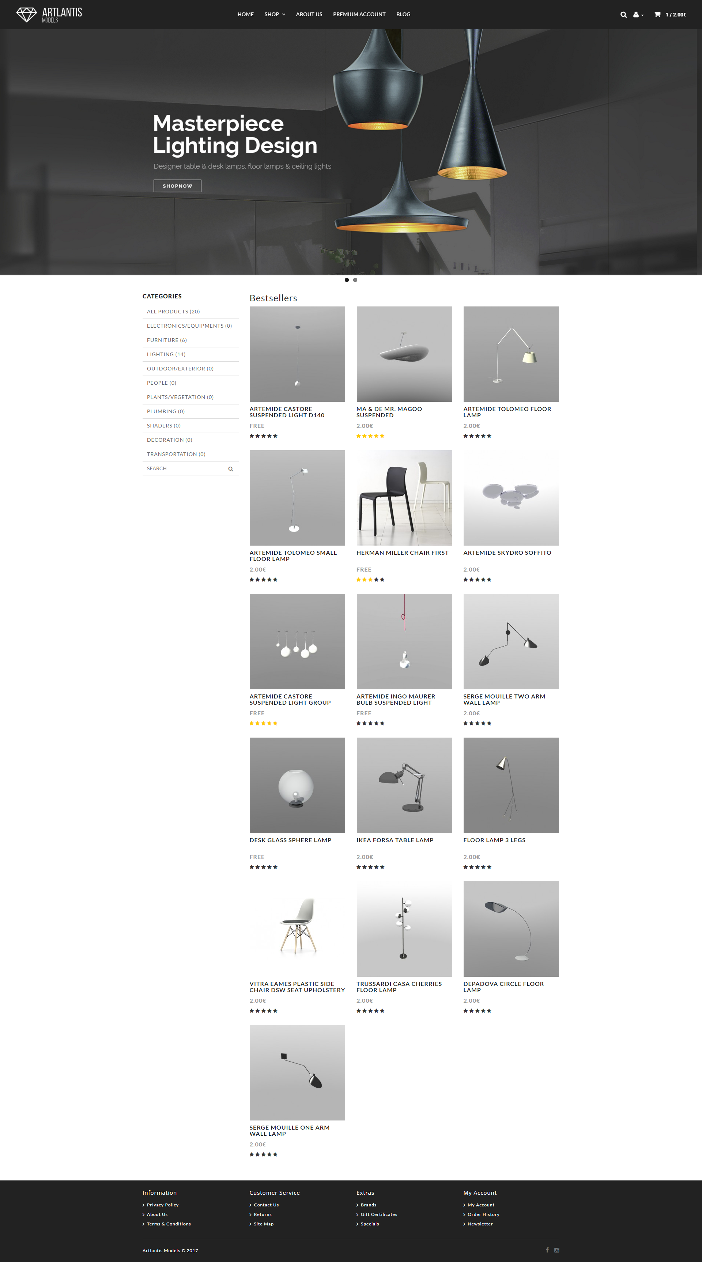Go to the Blog menu item
The width and height of the screenshot is (702, 1262).
click(x=403, y=14)
